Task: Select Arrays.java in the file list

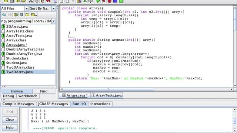Action: (17, 45)
